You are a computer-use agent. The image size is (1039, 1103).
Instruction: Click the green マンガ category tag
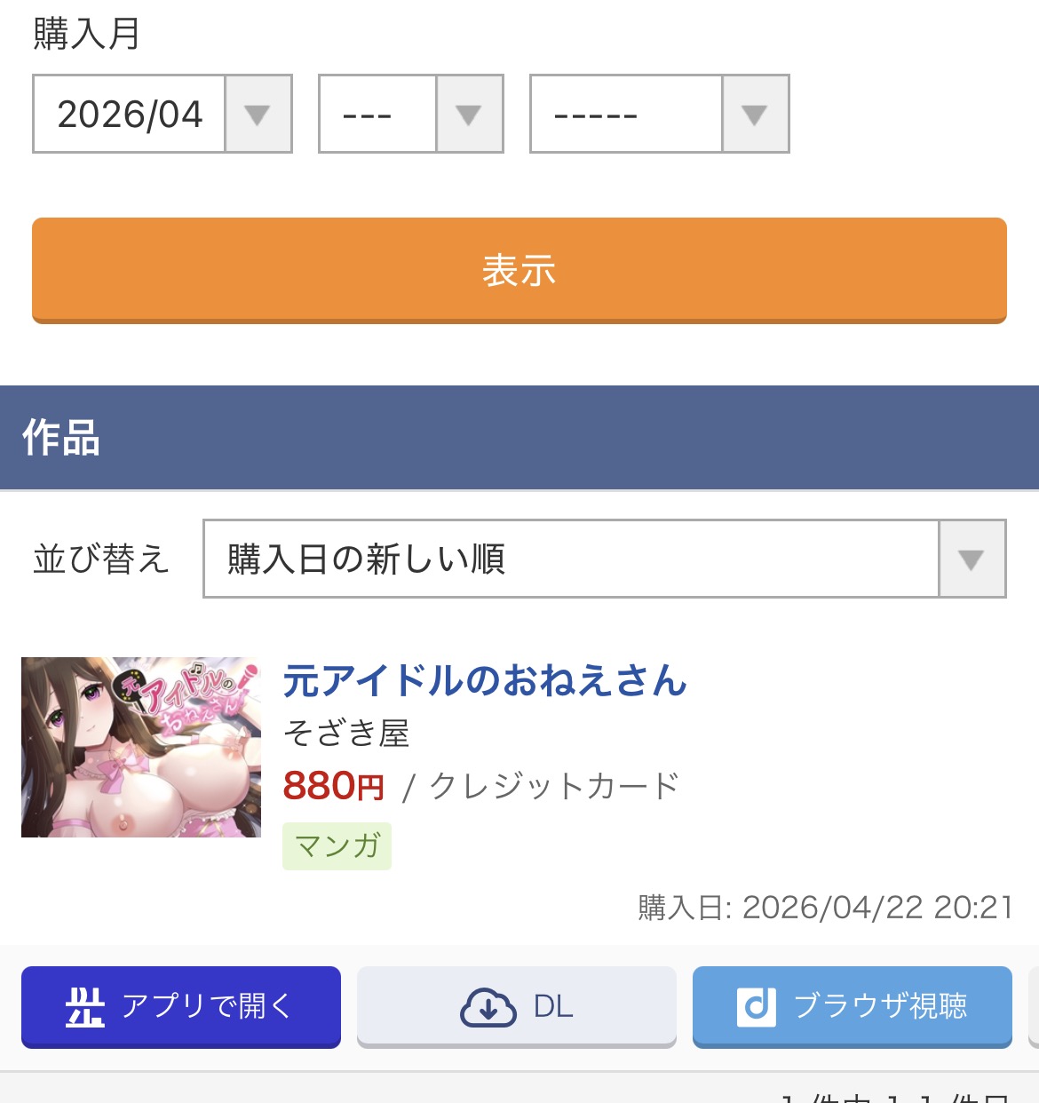point(337,846)
